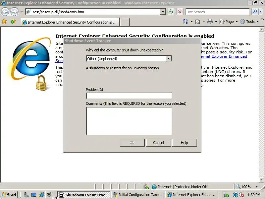Image resolution: width=265 pixels, height=199 pixels.
Task: Click the Forward navigation arrow
Action: (x=14, y=12)
